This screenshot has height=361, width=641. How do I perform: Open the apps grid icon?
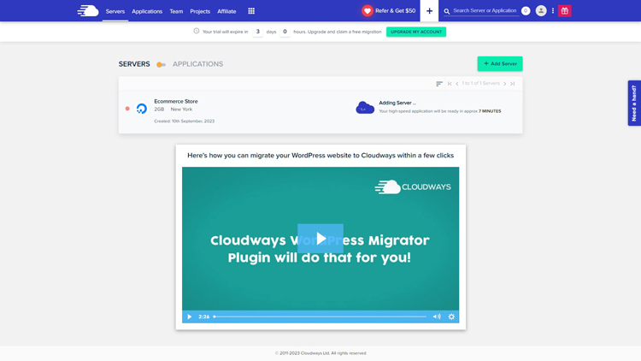251,11
